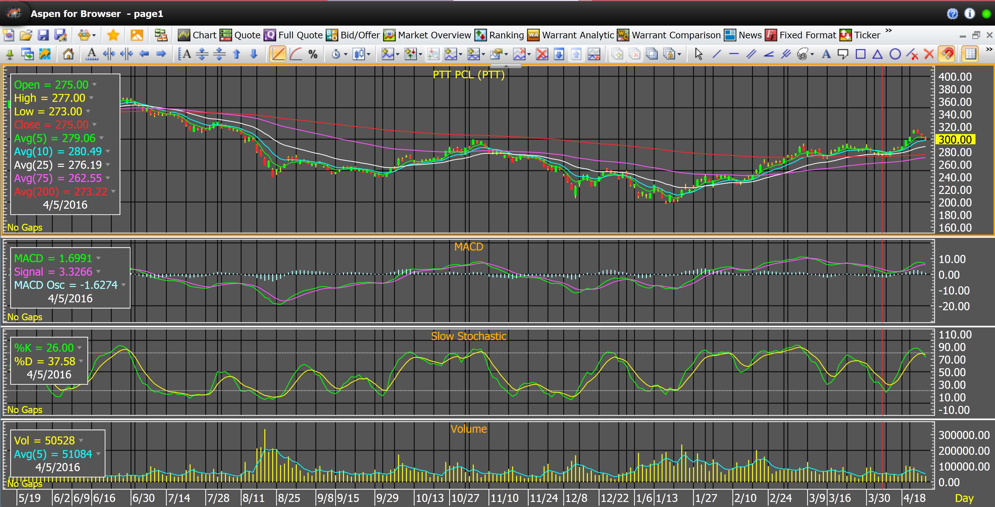The image size is (995, 507).
Task: Open the Full Quote view
Action: coord(293,35)
